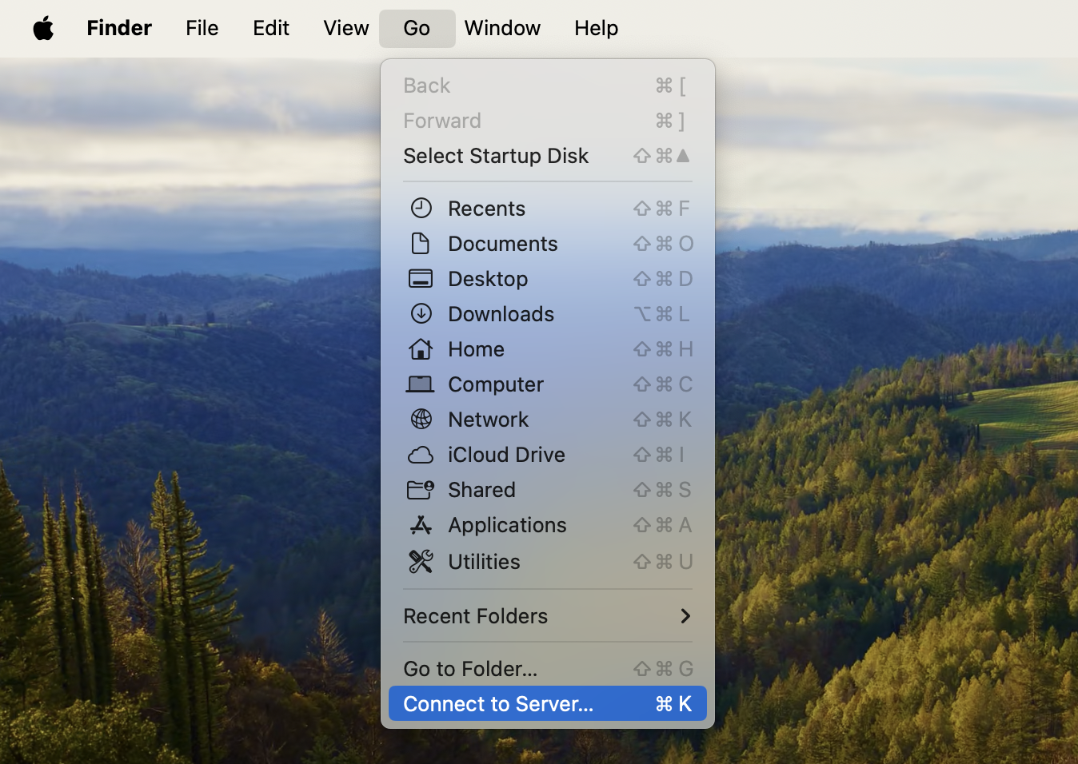Choose Select Startup Disk

(496, 156)
